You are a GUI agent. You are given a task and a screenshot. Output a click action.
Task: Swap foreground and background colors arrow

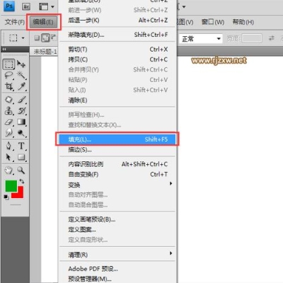click(x=22, y=181)
